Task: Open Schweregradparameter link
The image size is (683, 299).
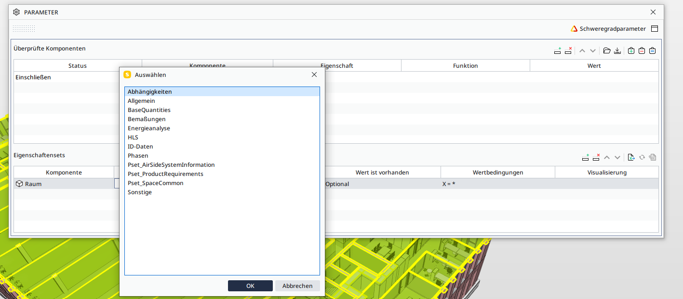Action: tap(613, 29)
